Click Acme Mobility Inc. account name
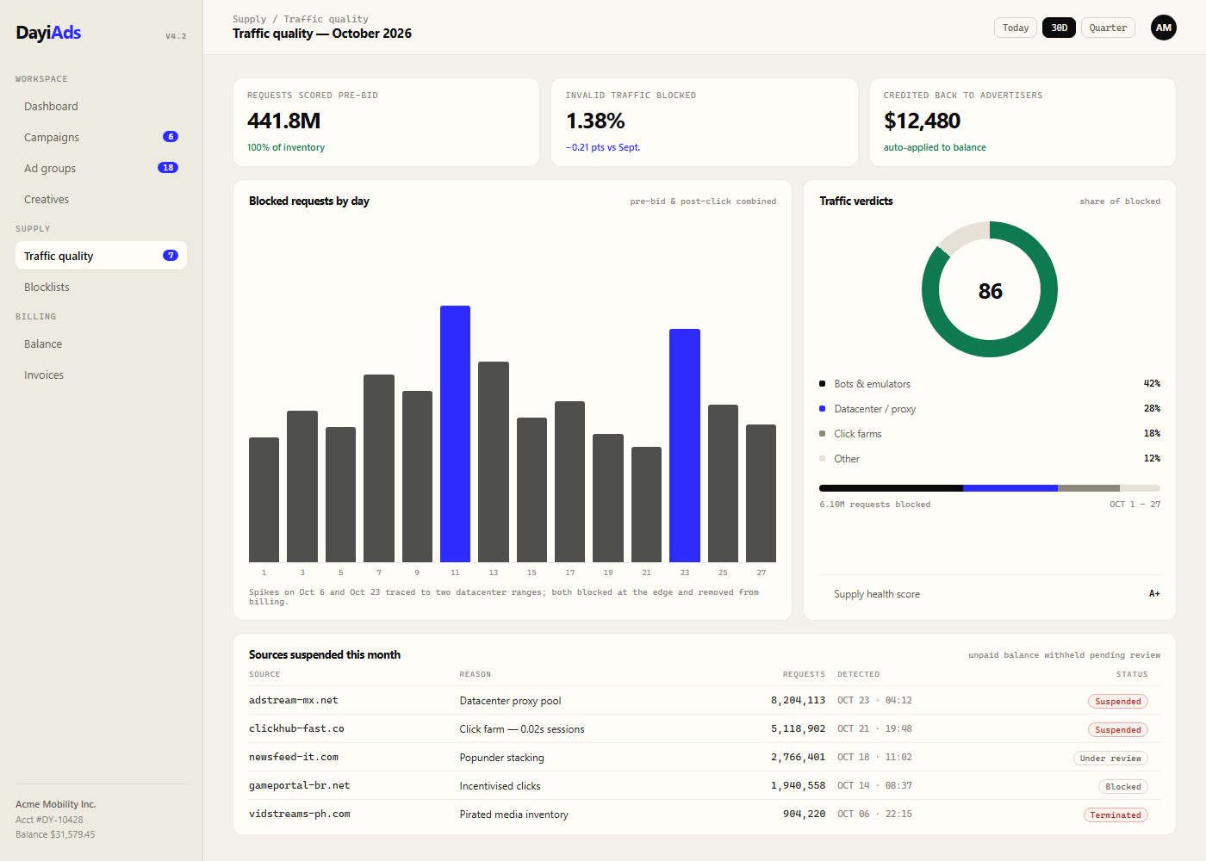The image size is (1206, 861). click(x=55, y=804)
